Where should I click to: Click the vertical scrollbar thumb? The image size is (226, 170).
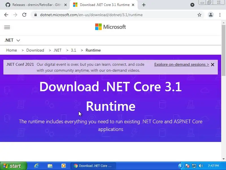(223, 50)
